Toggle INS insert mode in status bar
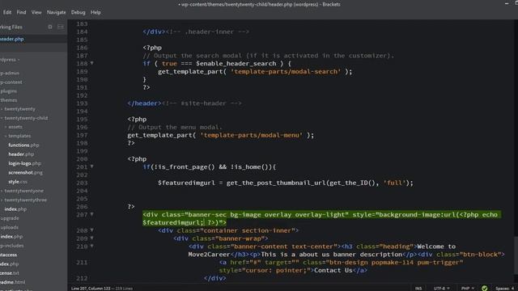This screenshot has height=291, width=518. pyautogui.click(x=418, y=288)
